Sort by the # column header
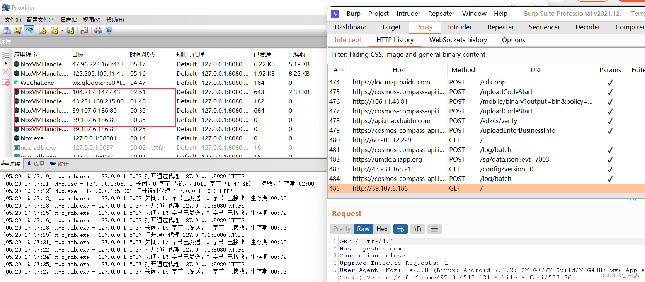Viewport: 645px width, 282px height. 339,70
